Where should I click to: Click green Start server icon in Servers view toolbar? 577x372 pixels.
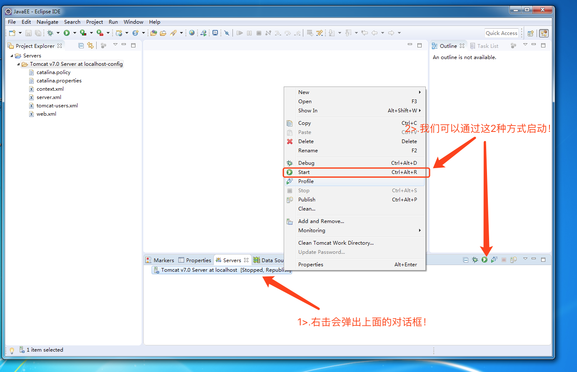pos(485,260)
